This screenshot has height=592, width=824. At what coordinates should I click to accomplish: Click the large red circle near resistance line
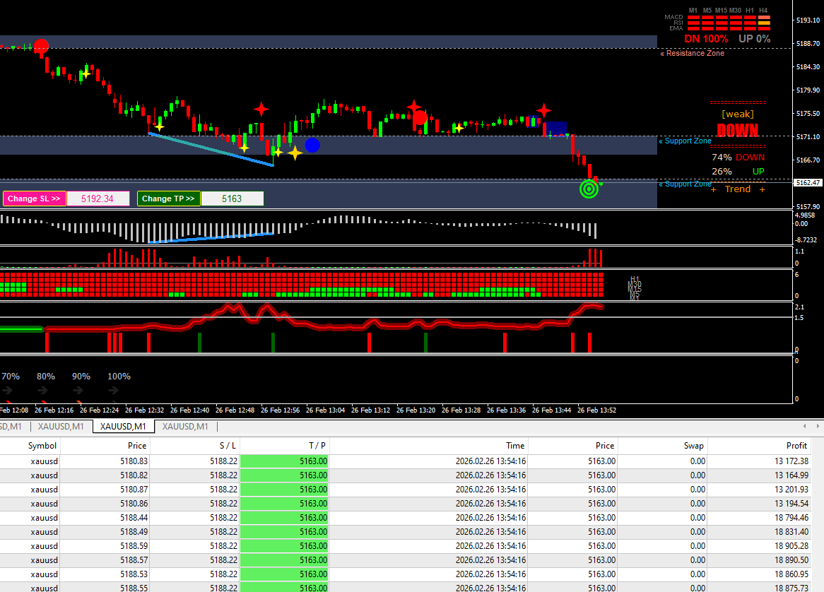point(41,47)
